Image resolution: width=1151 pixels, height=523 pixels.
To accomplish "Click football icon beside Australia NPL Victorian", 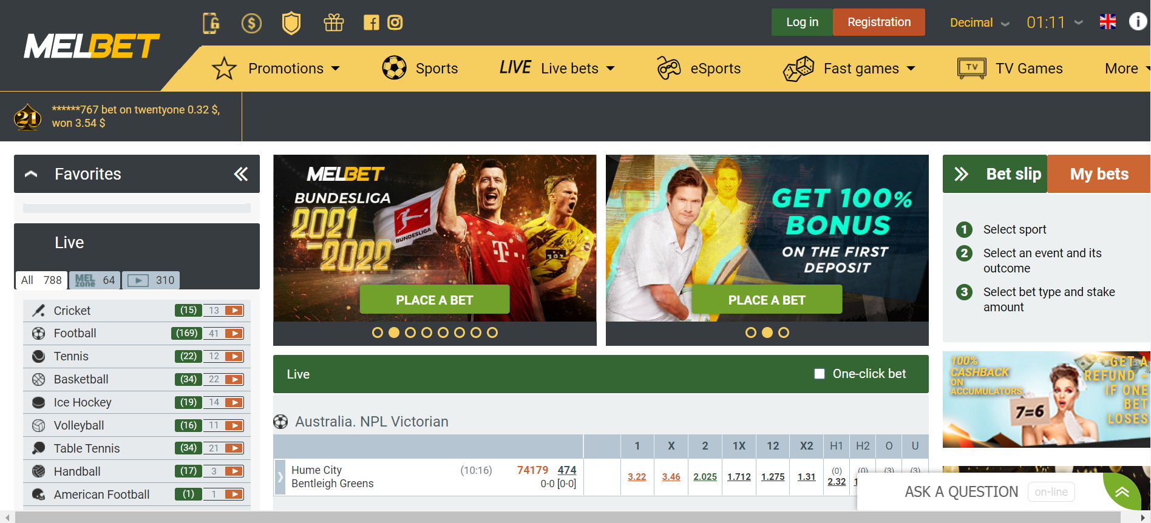I will tap(280, 422).
